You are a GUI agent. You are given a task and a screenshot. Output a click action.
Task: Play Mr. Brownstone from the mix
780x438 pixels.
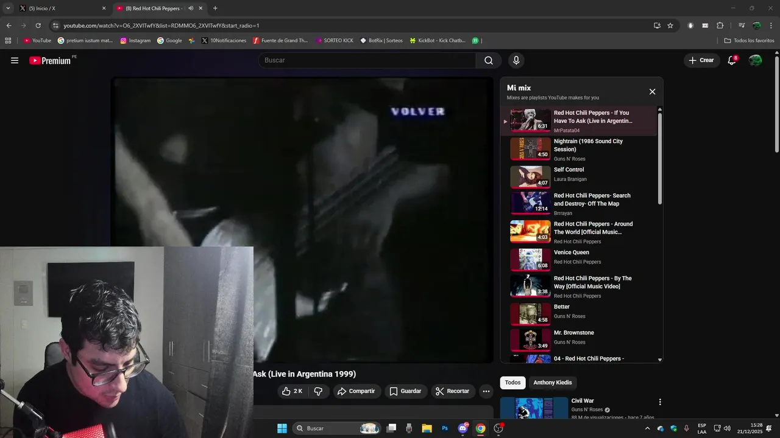click(x=579, y=339)
